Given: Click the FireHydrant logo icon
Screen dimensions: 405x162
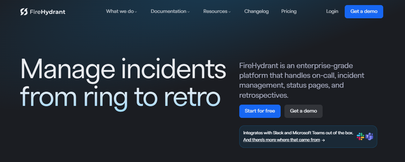Looking at the screenshot, I should click(x=24, y=12).
